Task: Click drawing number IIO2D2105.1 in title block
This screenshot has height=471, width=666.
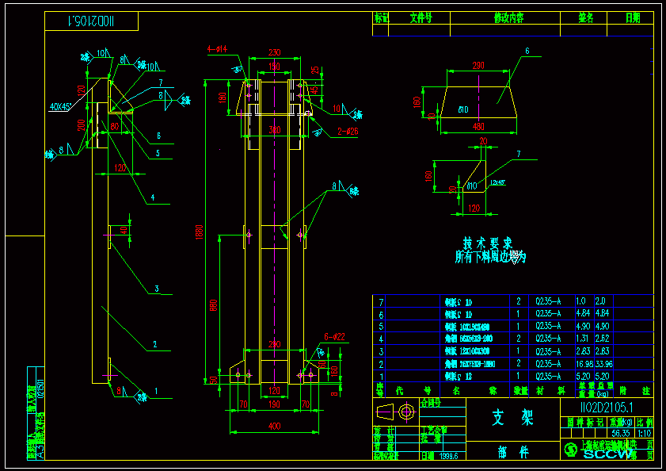Action: 607,408
